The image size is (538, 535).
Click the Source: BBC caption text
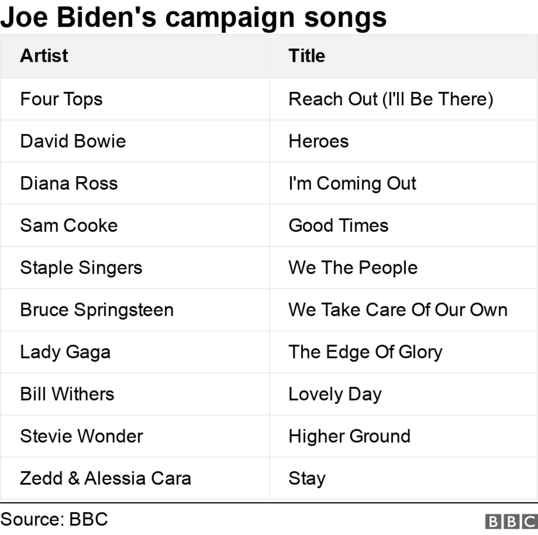54,519
